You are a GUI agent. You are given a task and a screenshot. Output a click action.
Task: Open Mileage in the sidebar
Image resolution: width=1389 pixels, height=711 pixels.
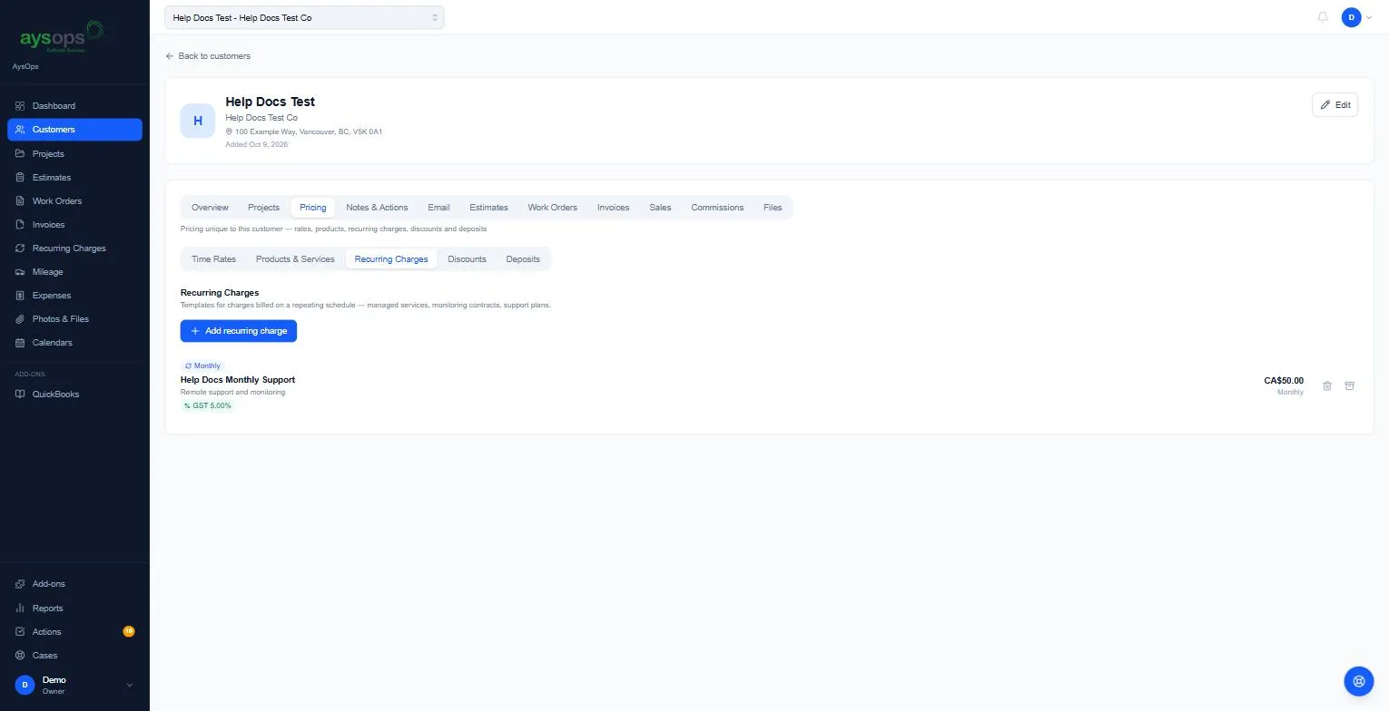point(74,271)
